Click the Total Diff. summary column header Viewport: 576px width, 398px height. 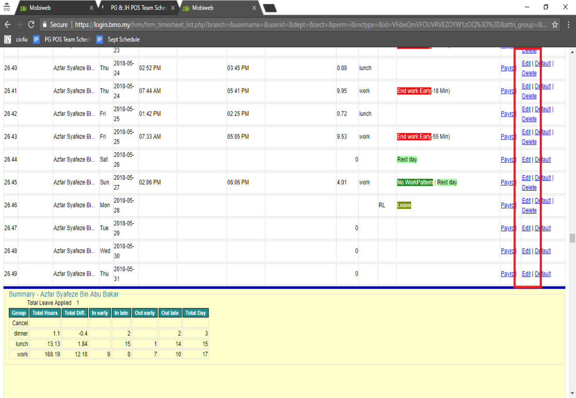click(x=75, y=313)
